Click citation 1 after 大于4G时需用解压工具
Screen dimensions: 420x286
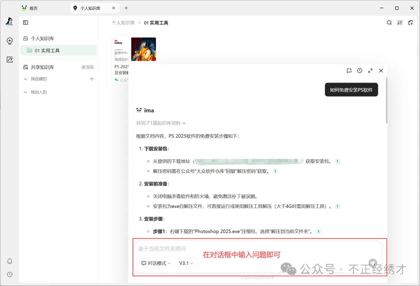(337, 206)
